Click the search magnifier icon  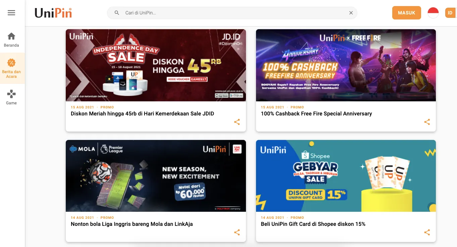117,13
